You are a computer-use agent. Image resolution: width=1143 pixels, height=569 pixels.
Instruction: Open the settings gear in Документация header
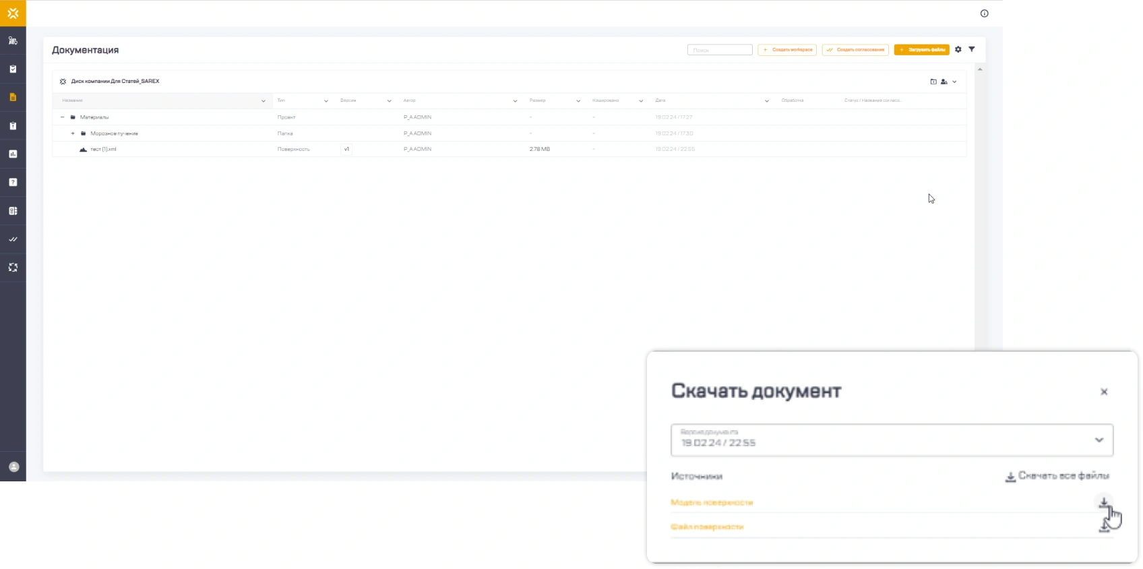click(958, 49)
